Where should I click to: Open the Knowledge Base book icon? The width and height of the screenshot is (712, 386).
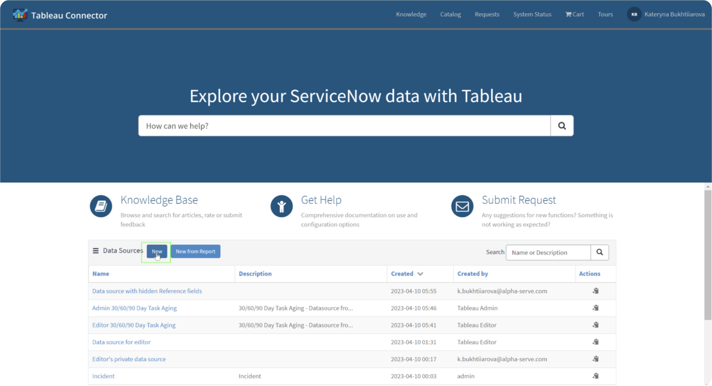coord(100,206)
